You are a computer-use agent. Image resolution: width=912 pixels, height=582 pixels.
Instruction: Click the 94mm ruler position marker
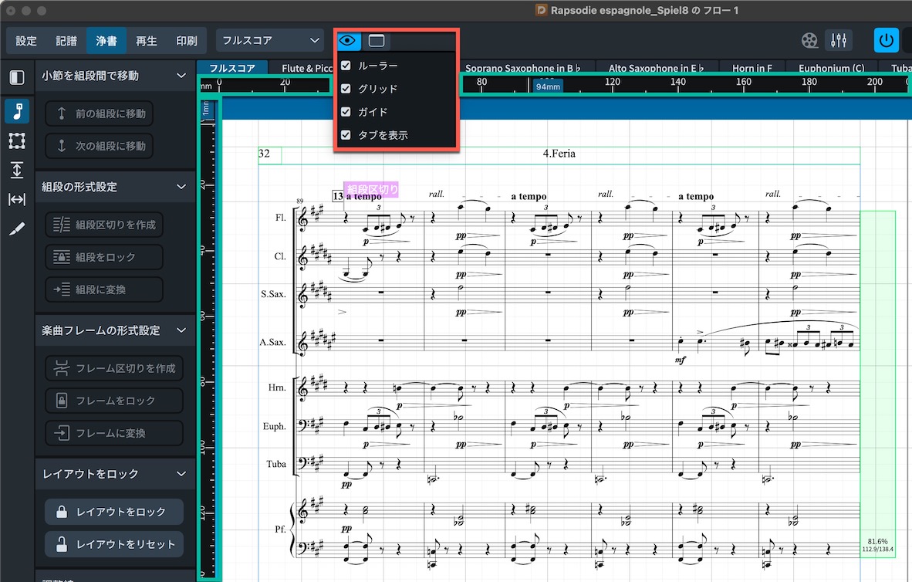point(548,86)
